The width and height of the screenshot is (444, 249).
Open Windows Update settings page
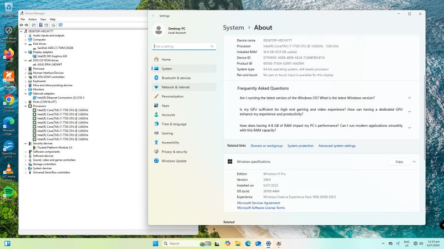pos(184,161)
